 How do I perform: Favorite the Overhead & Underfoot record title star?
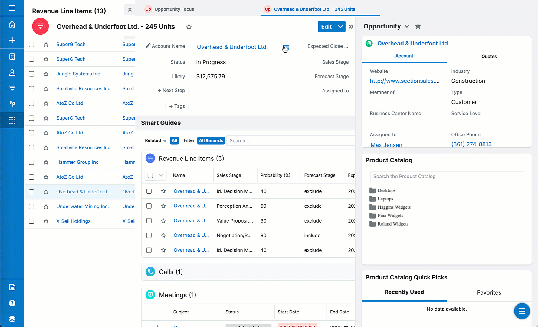click(x=189, y=27)
